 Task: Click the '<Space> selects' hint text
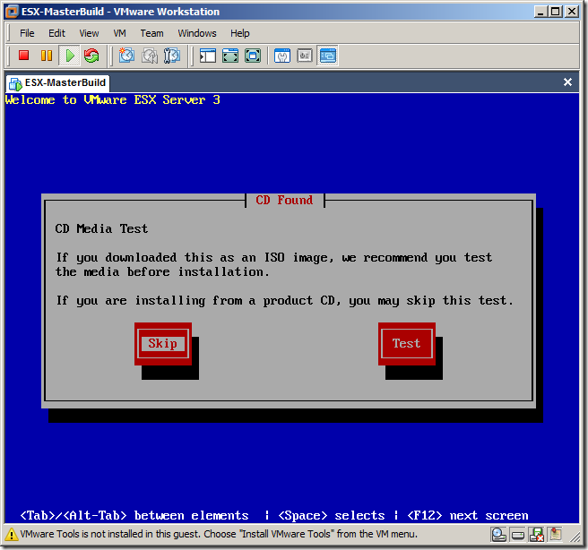pyautogui.click(x=332, y=516)
